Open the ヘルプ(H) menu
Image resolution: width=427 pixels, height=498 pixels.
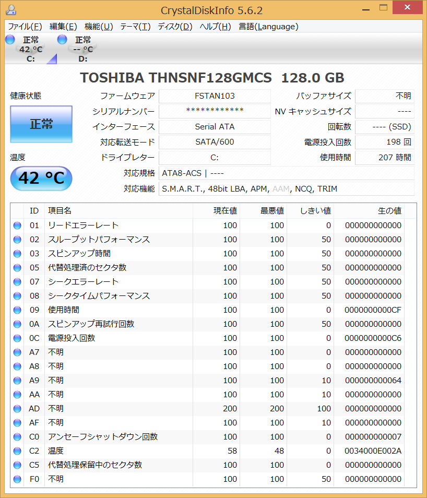[216, 27]
